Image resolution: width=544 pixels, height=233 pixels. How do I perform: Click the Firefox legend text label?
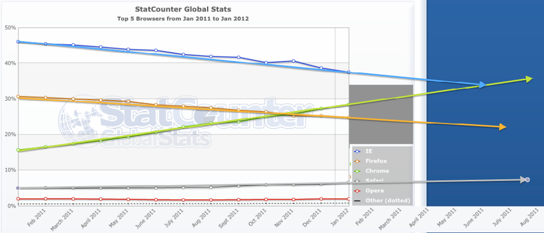376,161
